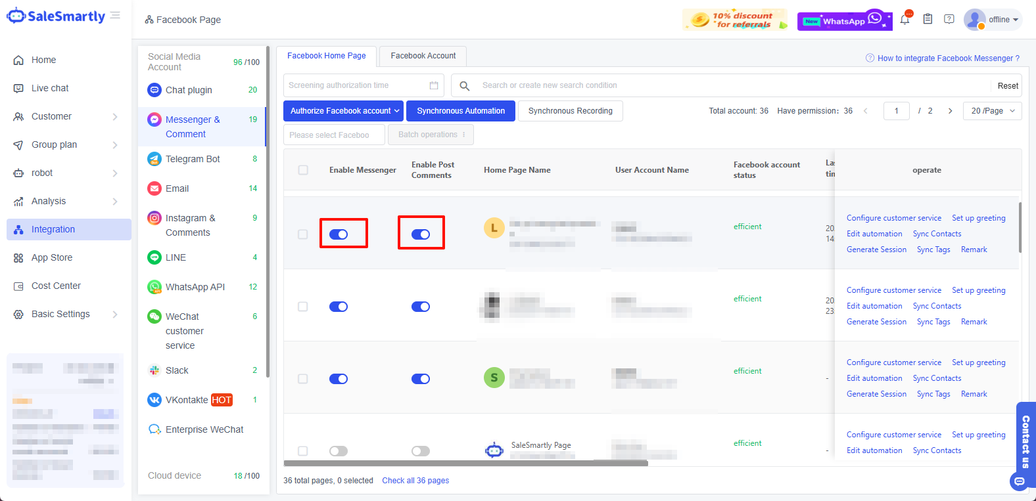Click the WhatsApp API icon
Viewport: 1036px width, 501px height.
coord(154,287)
